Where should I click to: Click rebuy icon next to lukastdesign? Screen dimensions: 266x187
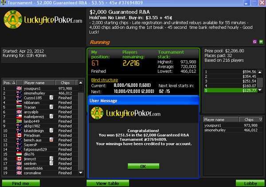coord(51,130)
